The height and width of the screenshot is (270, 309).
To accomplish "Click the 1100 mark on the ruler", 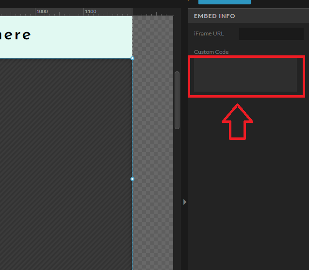I will pos(90,12).
